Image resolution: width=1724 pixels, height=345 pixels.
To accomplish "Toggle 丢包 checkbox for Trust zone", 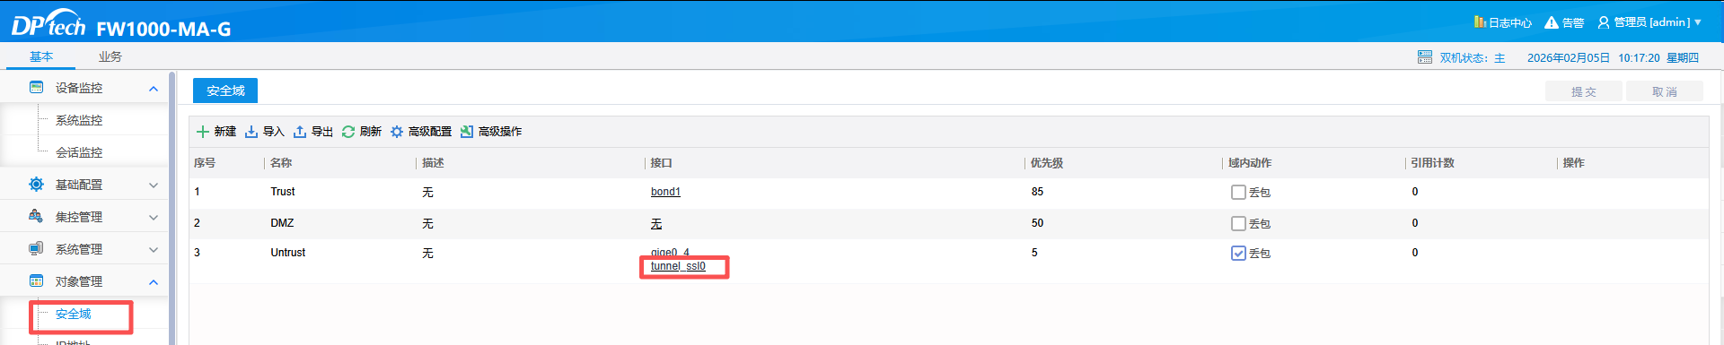I will [1238, 193].
